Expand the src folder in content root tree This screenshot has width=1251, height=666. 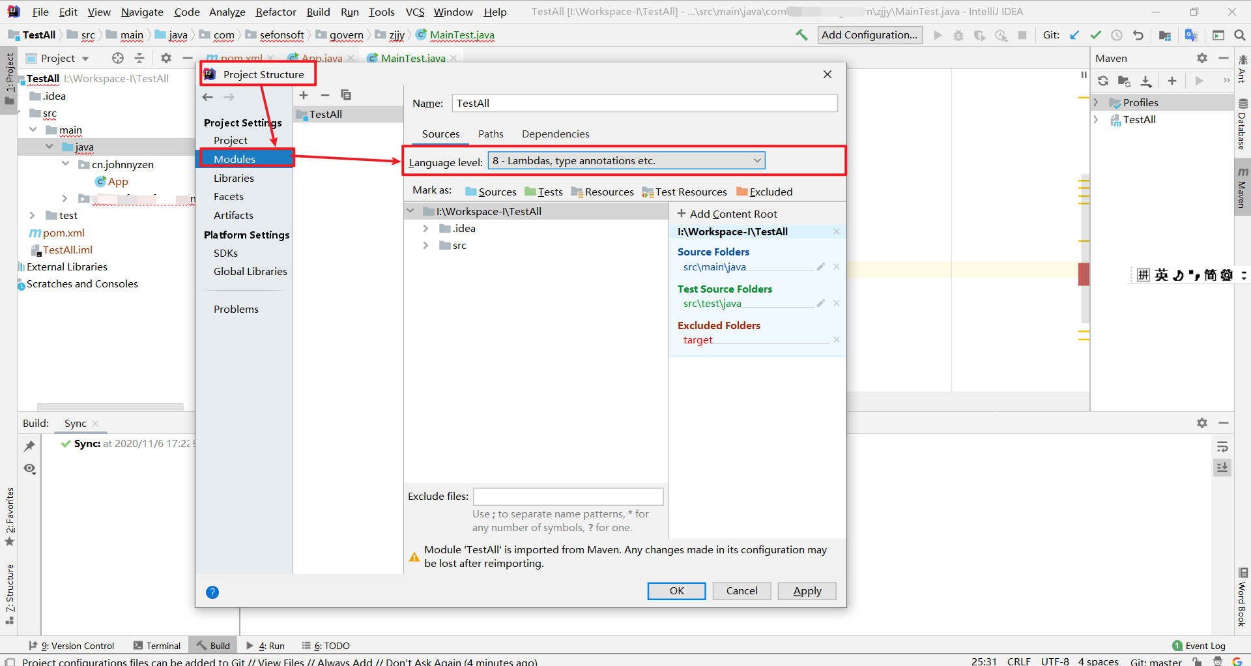click(x=425, y=245)
